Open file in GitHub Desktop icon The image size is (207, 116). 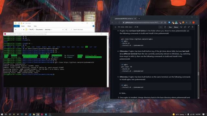[x=181, y=27]
